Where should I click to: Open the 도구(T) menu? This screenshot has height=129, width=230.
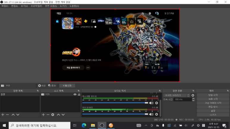click(x=63, y=6)
